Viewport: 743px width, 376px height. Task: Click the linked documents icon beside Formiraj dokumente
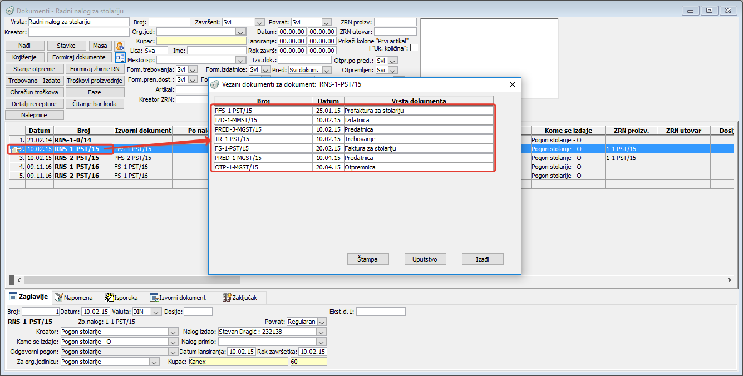tap(120, 57)
